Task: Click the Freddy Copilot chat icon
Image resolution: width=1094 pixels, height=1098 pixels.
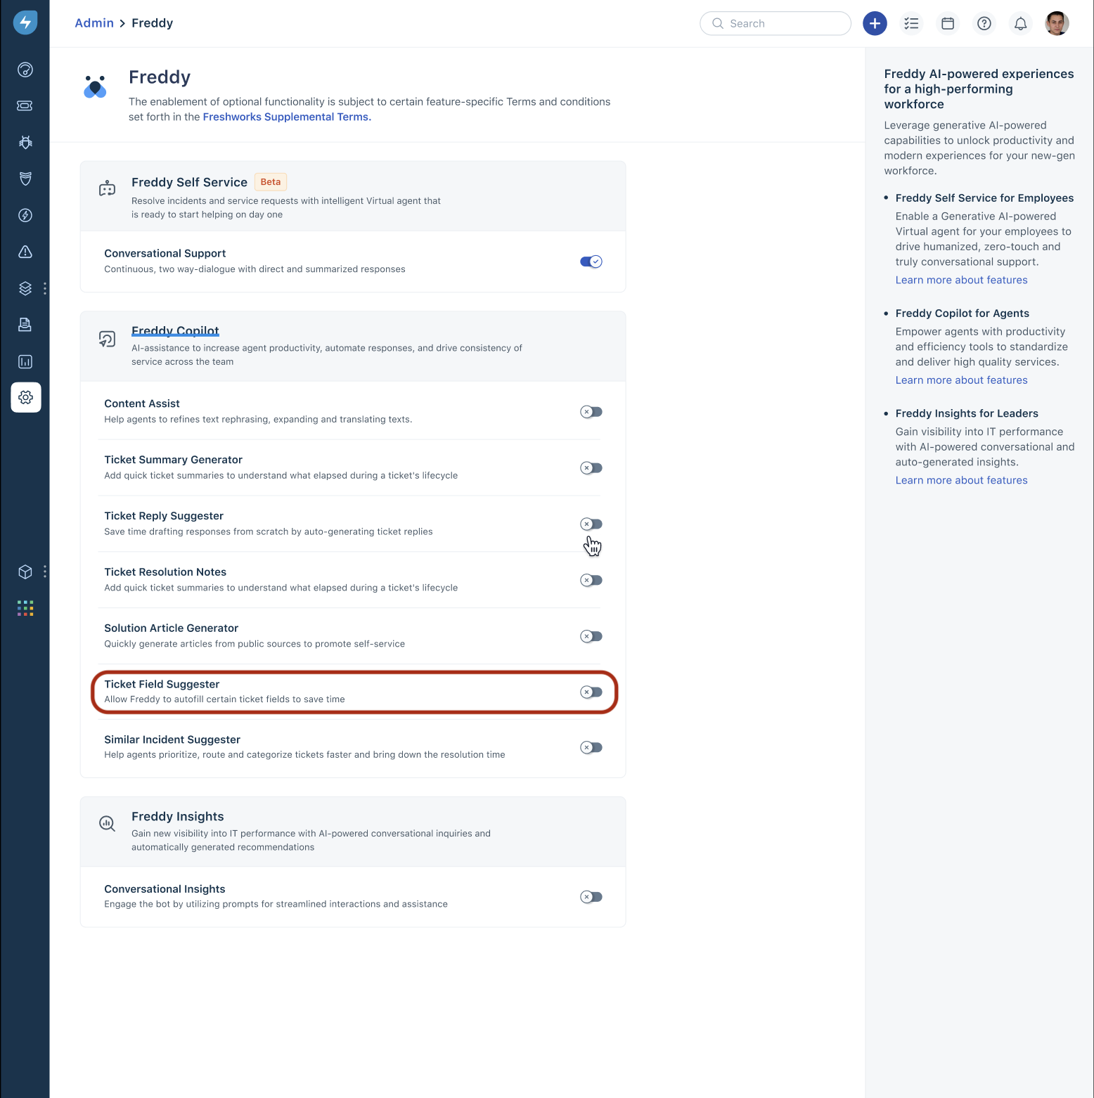Action: [x=107, y=340]
